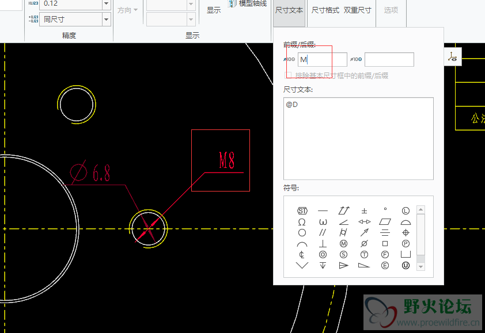Click the 模型轴线 model axis button
485x333 pixels.
[x=248, y=3]
